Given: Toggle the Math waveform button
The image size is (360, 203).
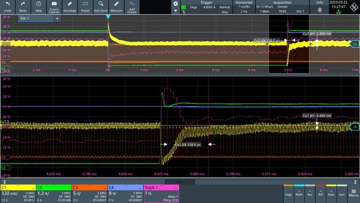Looking at the screenshot, I should (300, 193).
